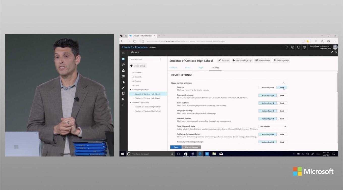Viewport: 343px width, 190px height.
Task: Select Students of Fabrikam High School group
Action: (148, 107)
